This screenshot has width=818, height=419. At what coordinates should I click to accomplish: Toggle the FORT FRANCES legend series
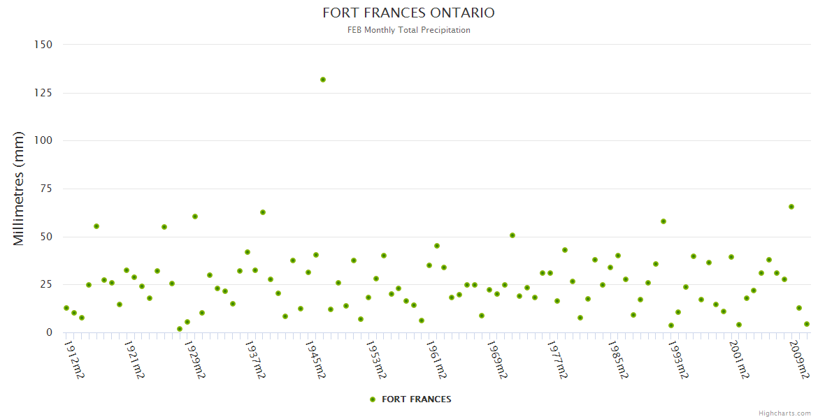416,399
